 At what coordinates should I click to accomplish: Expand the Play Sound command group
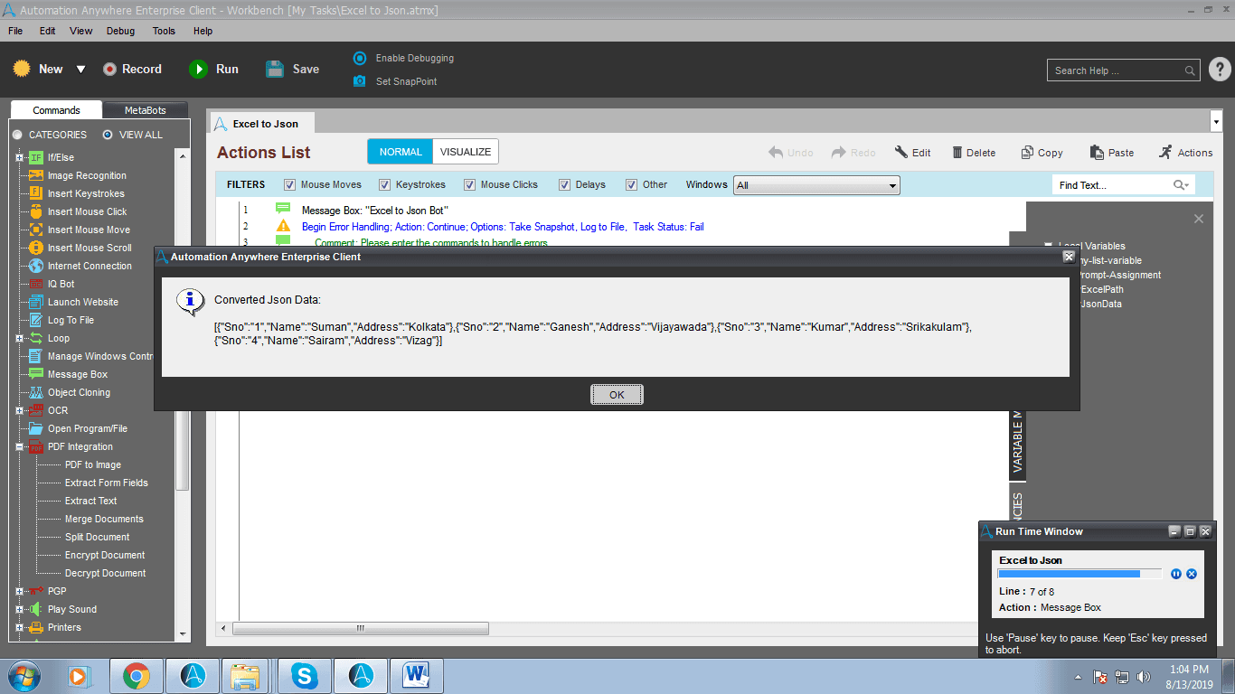click(19, 609)
